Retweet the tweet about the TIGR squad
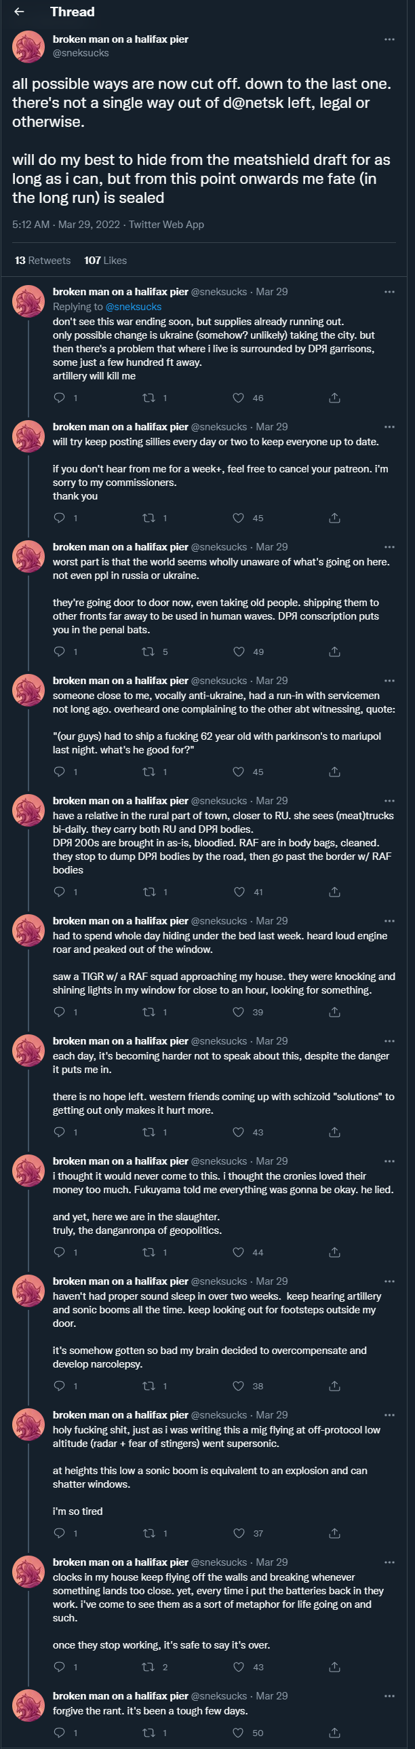Screen dimensions: 415x1749 (149, 1013)
